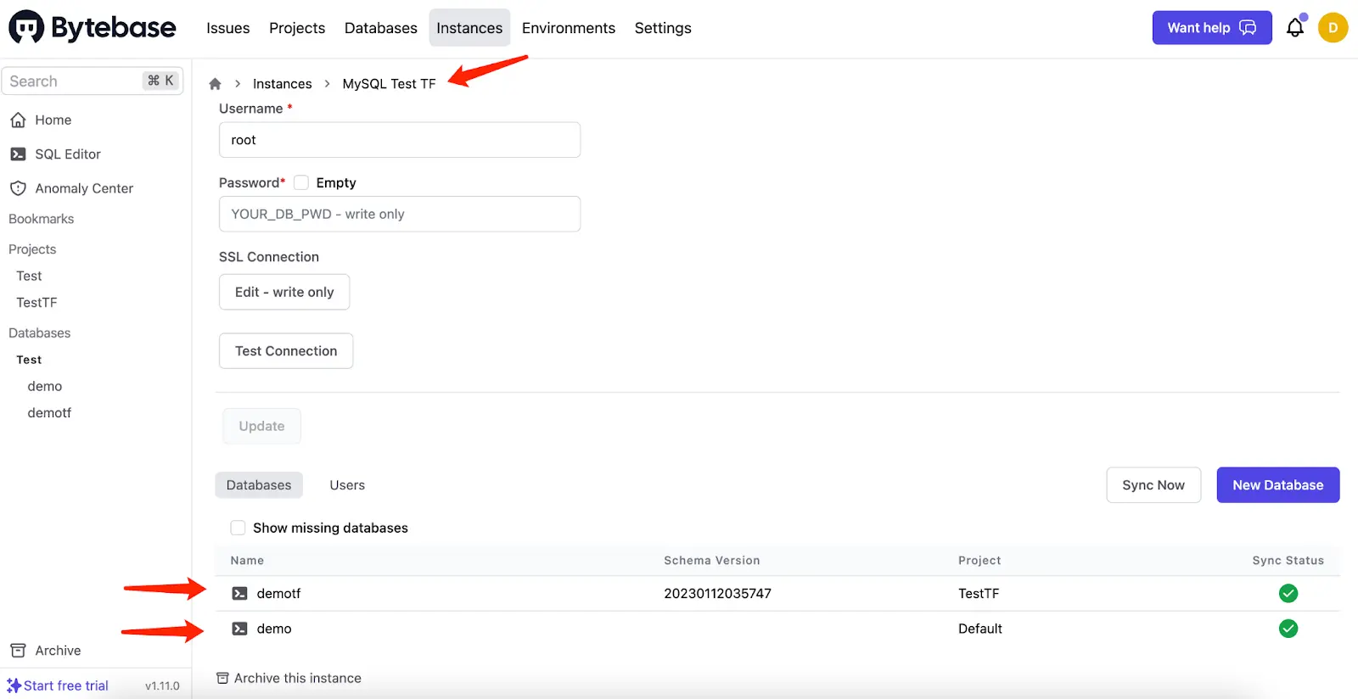Open demo database in sidebar
The image size is (1358, 699).
coord(45,386)
